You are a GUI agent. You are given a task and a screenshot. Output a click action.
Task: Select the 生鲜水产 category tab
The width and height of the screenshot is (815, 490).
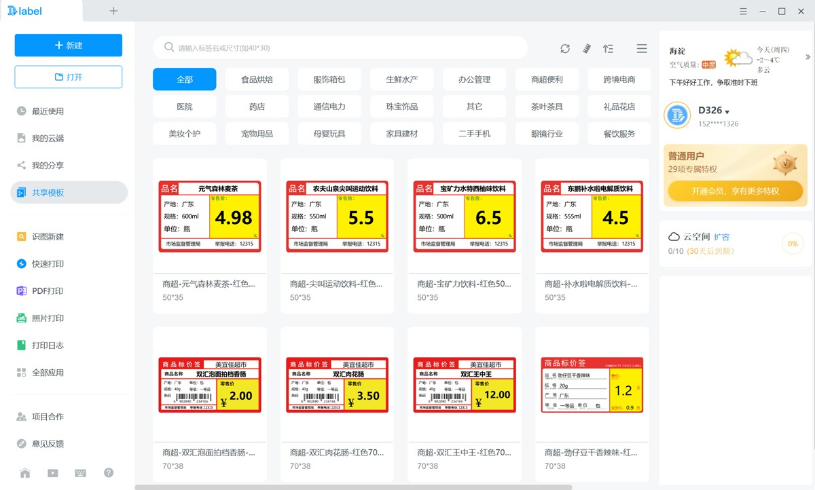[402, 79]
